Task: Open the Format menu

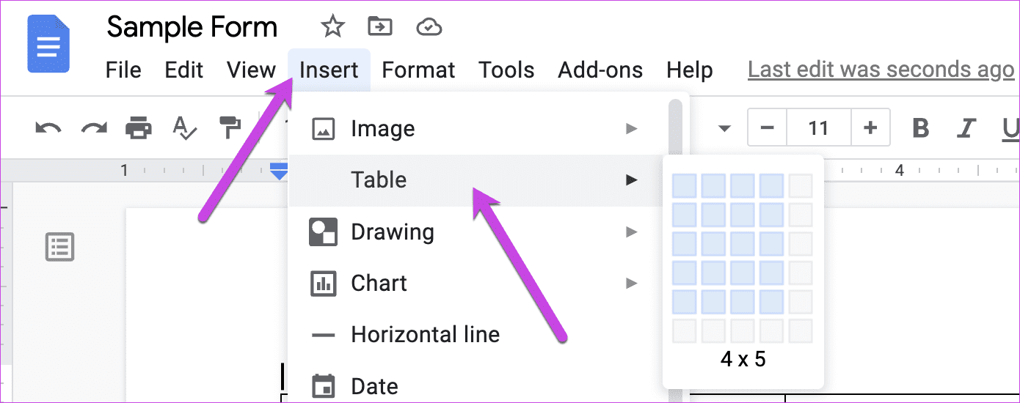Action: 418,70
